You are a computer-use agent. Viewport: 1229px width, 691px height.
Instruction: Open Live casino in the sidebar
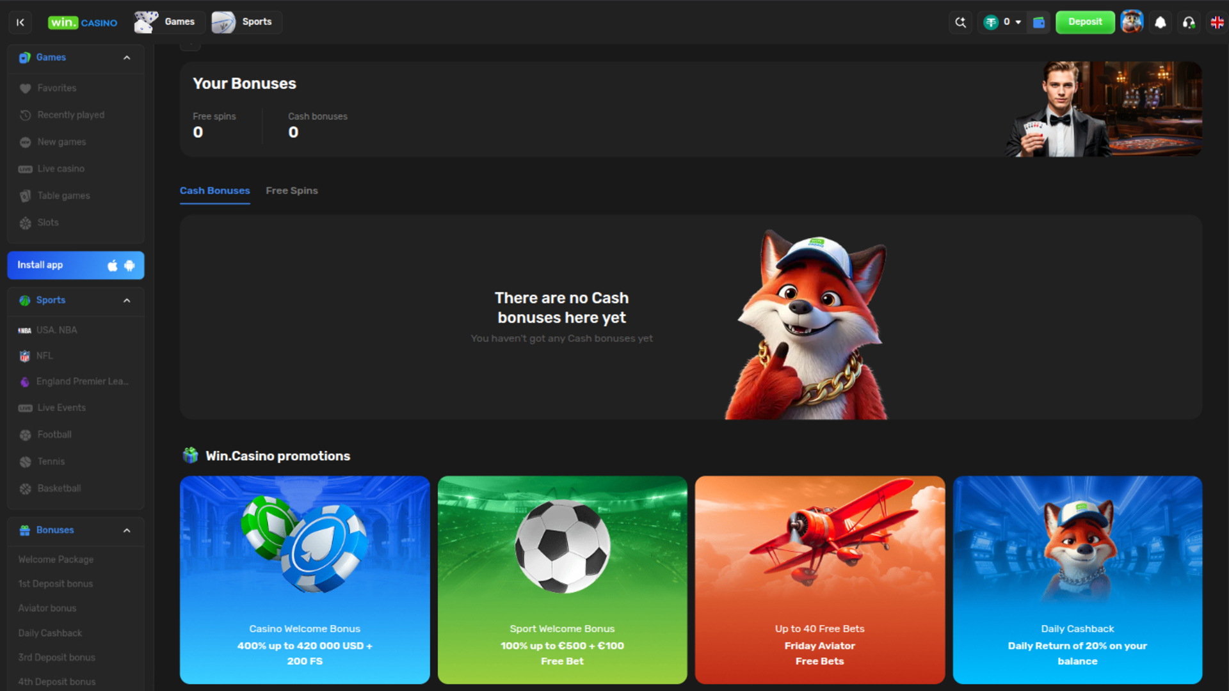coord(61,169)
